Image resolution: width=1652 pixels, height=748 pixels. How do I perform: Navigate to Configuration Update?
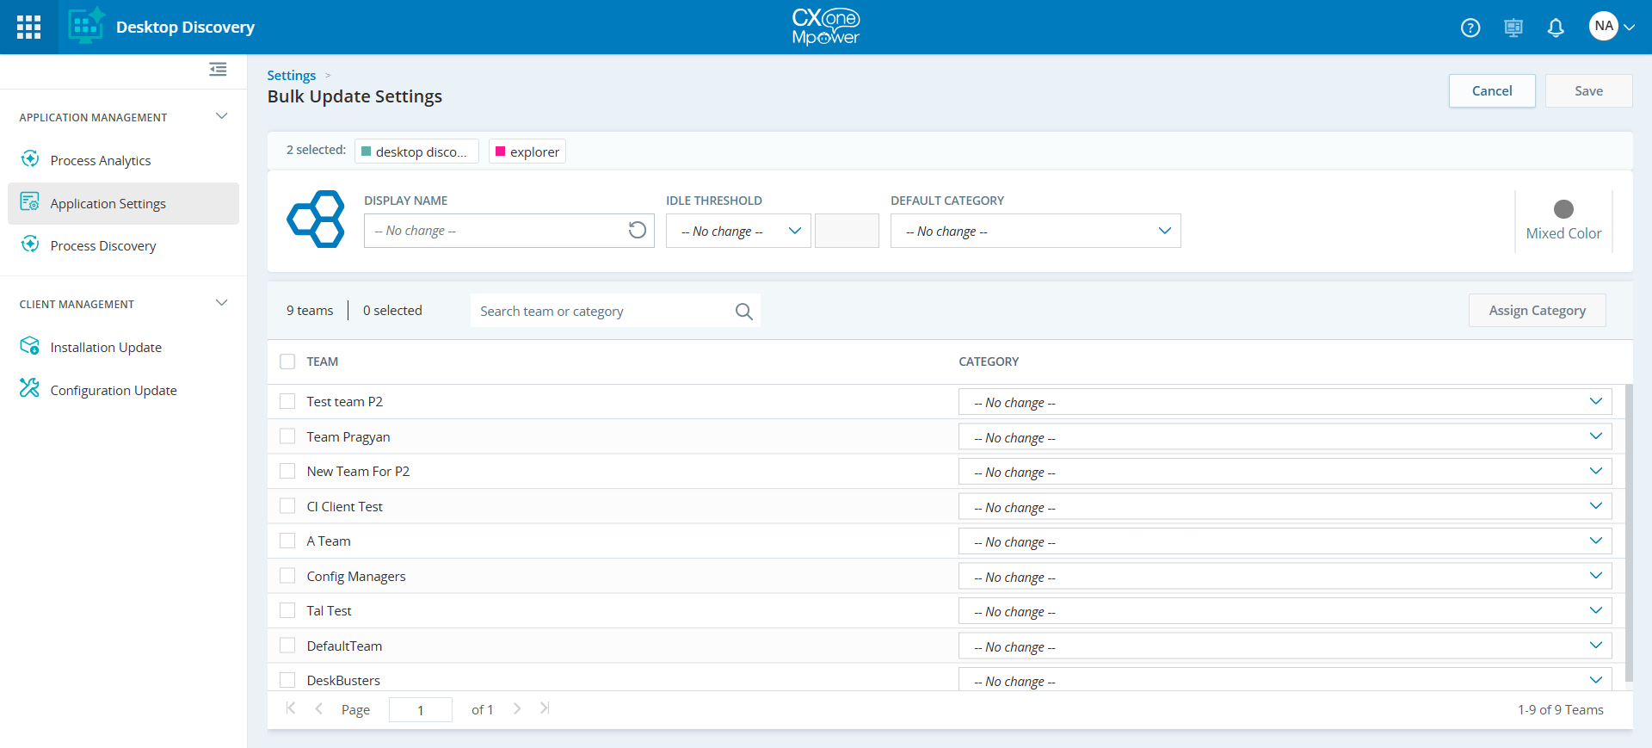[x=113, y=391]
